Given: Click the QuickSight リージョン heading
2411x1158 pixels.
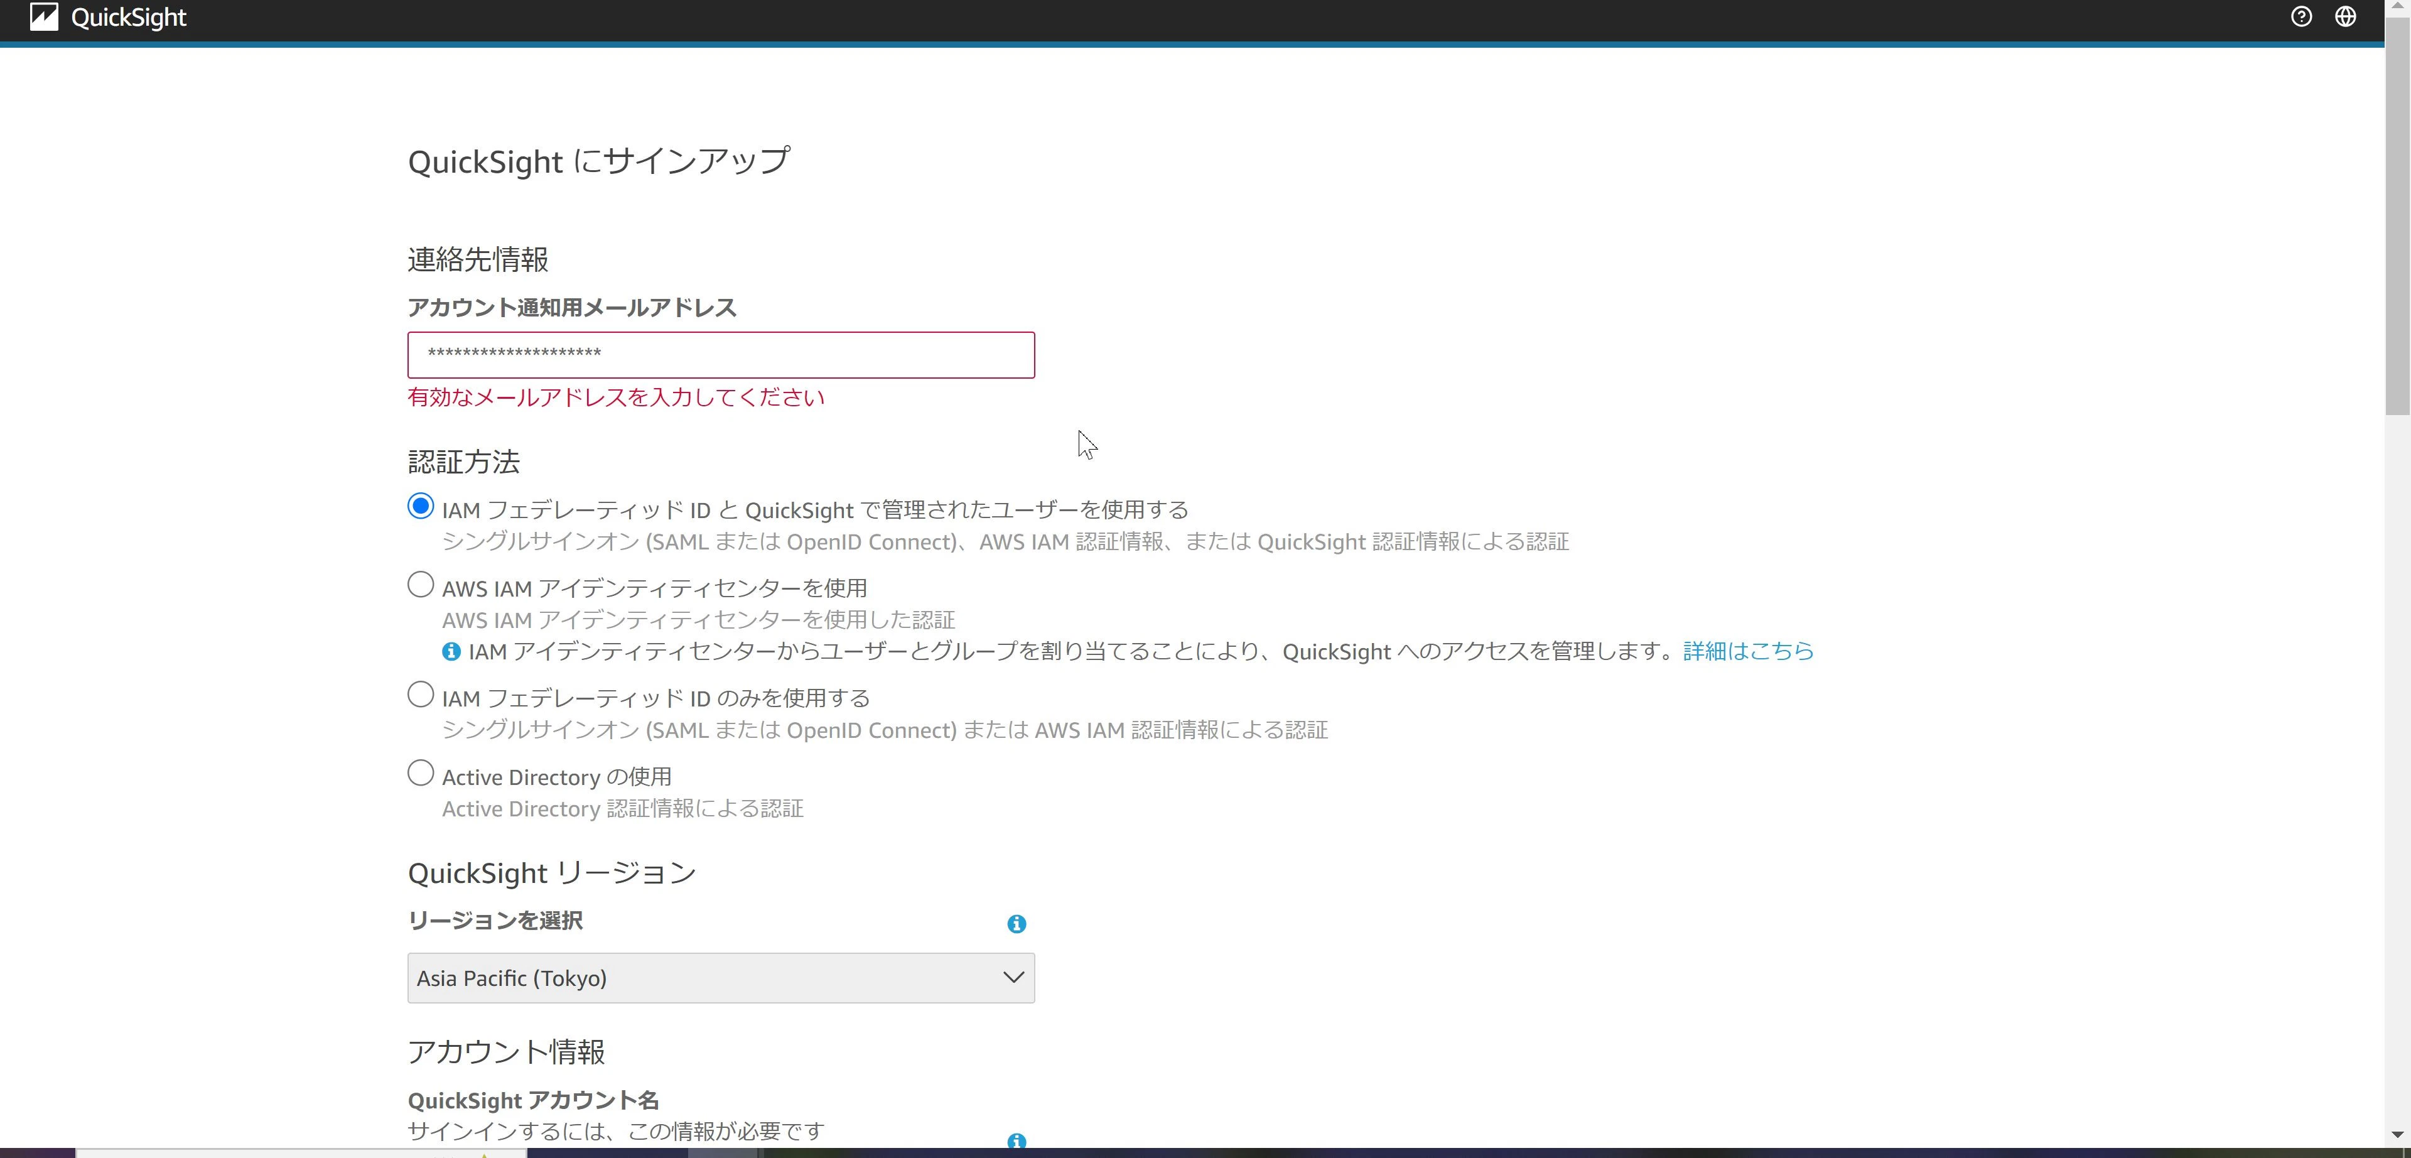Looking at the screenshot, I should [x=553, y=874].
